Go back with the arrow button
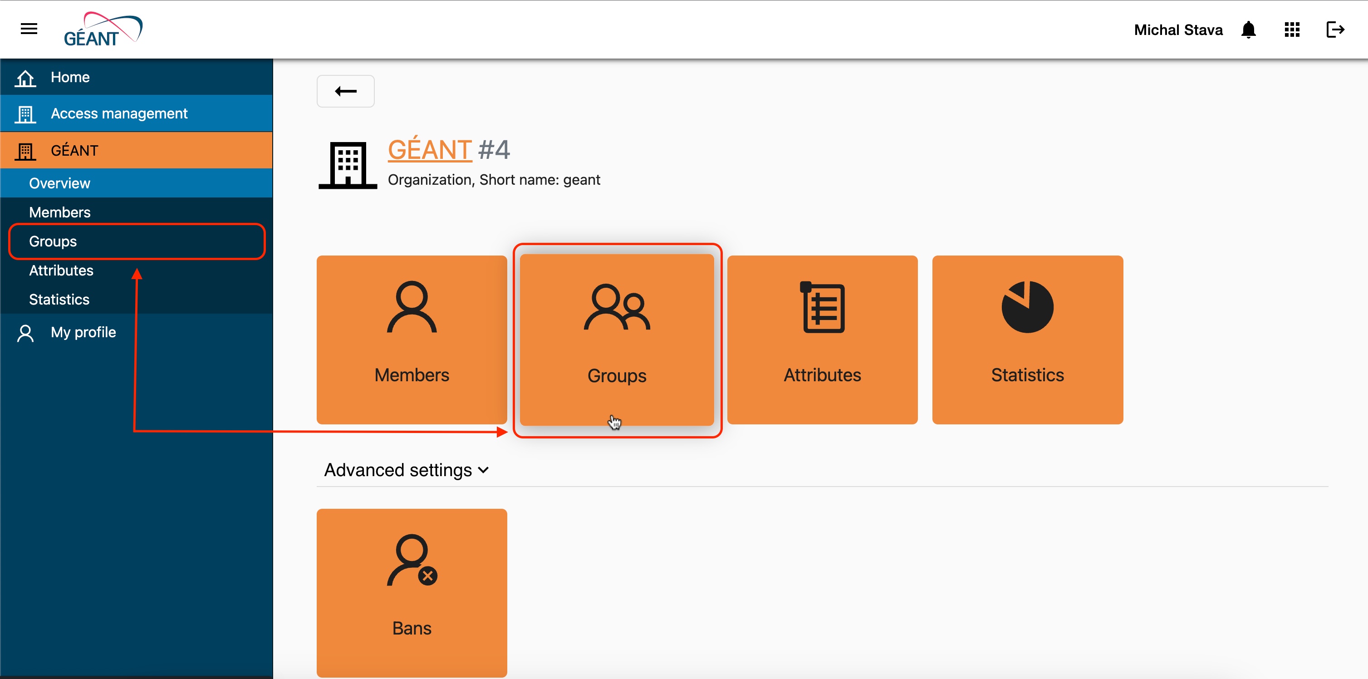 (x=346, y=91)
